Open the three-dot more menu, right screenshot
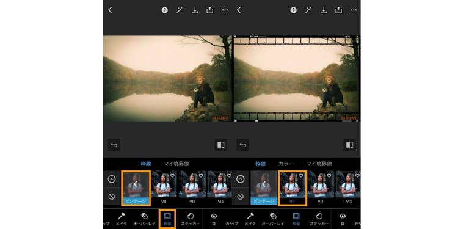 (x=354, y=10)
